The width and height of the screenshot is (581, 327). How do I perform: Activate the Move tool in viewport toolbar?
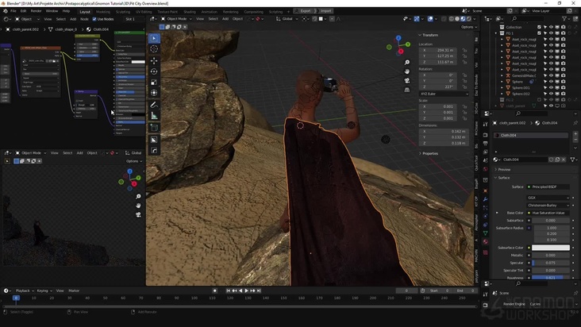154,60
